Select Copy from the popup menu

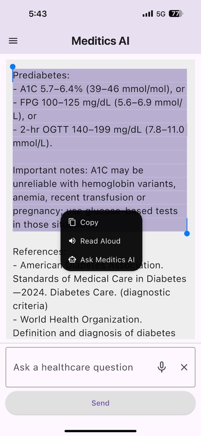tap(89, 222)
